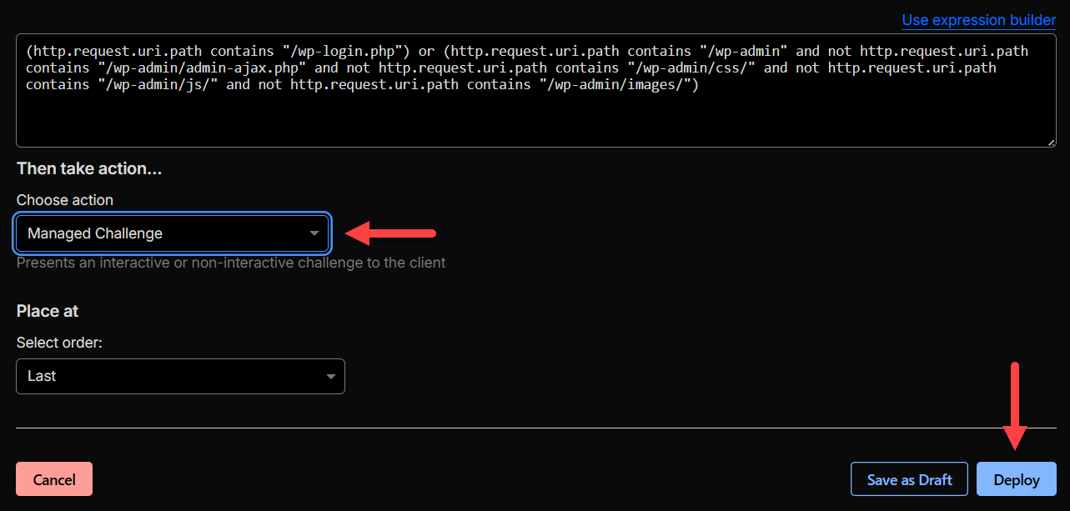Click the "Then take action..." heading
This screenshot has height=511, width=1070.
click(88, 168)
